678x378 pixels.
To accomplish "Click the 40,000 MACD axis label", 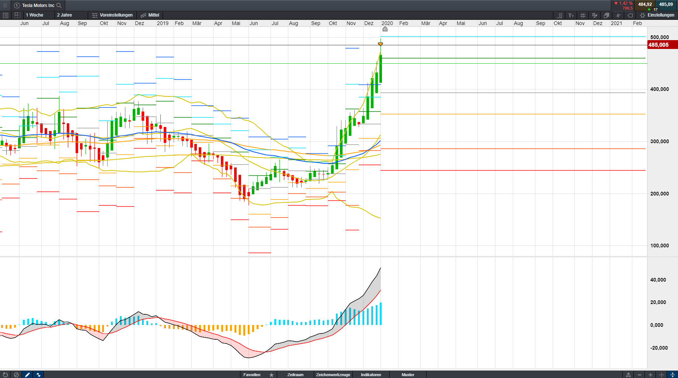I will pos(658,280).
